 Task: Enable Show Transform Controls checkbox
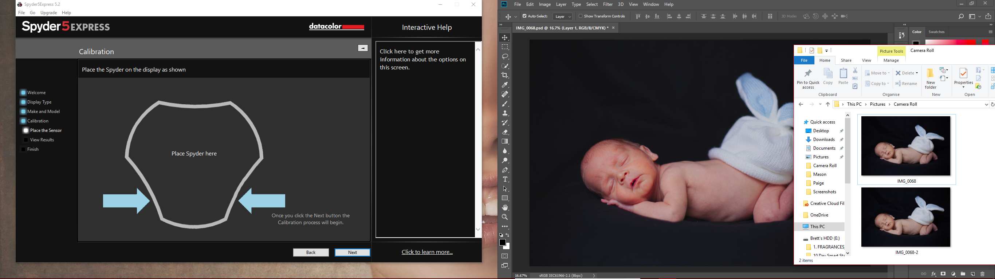pyautogui.click(x=580, y=16)
